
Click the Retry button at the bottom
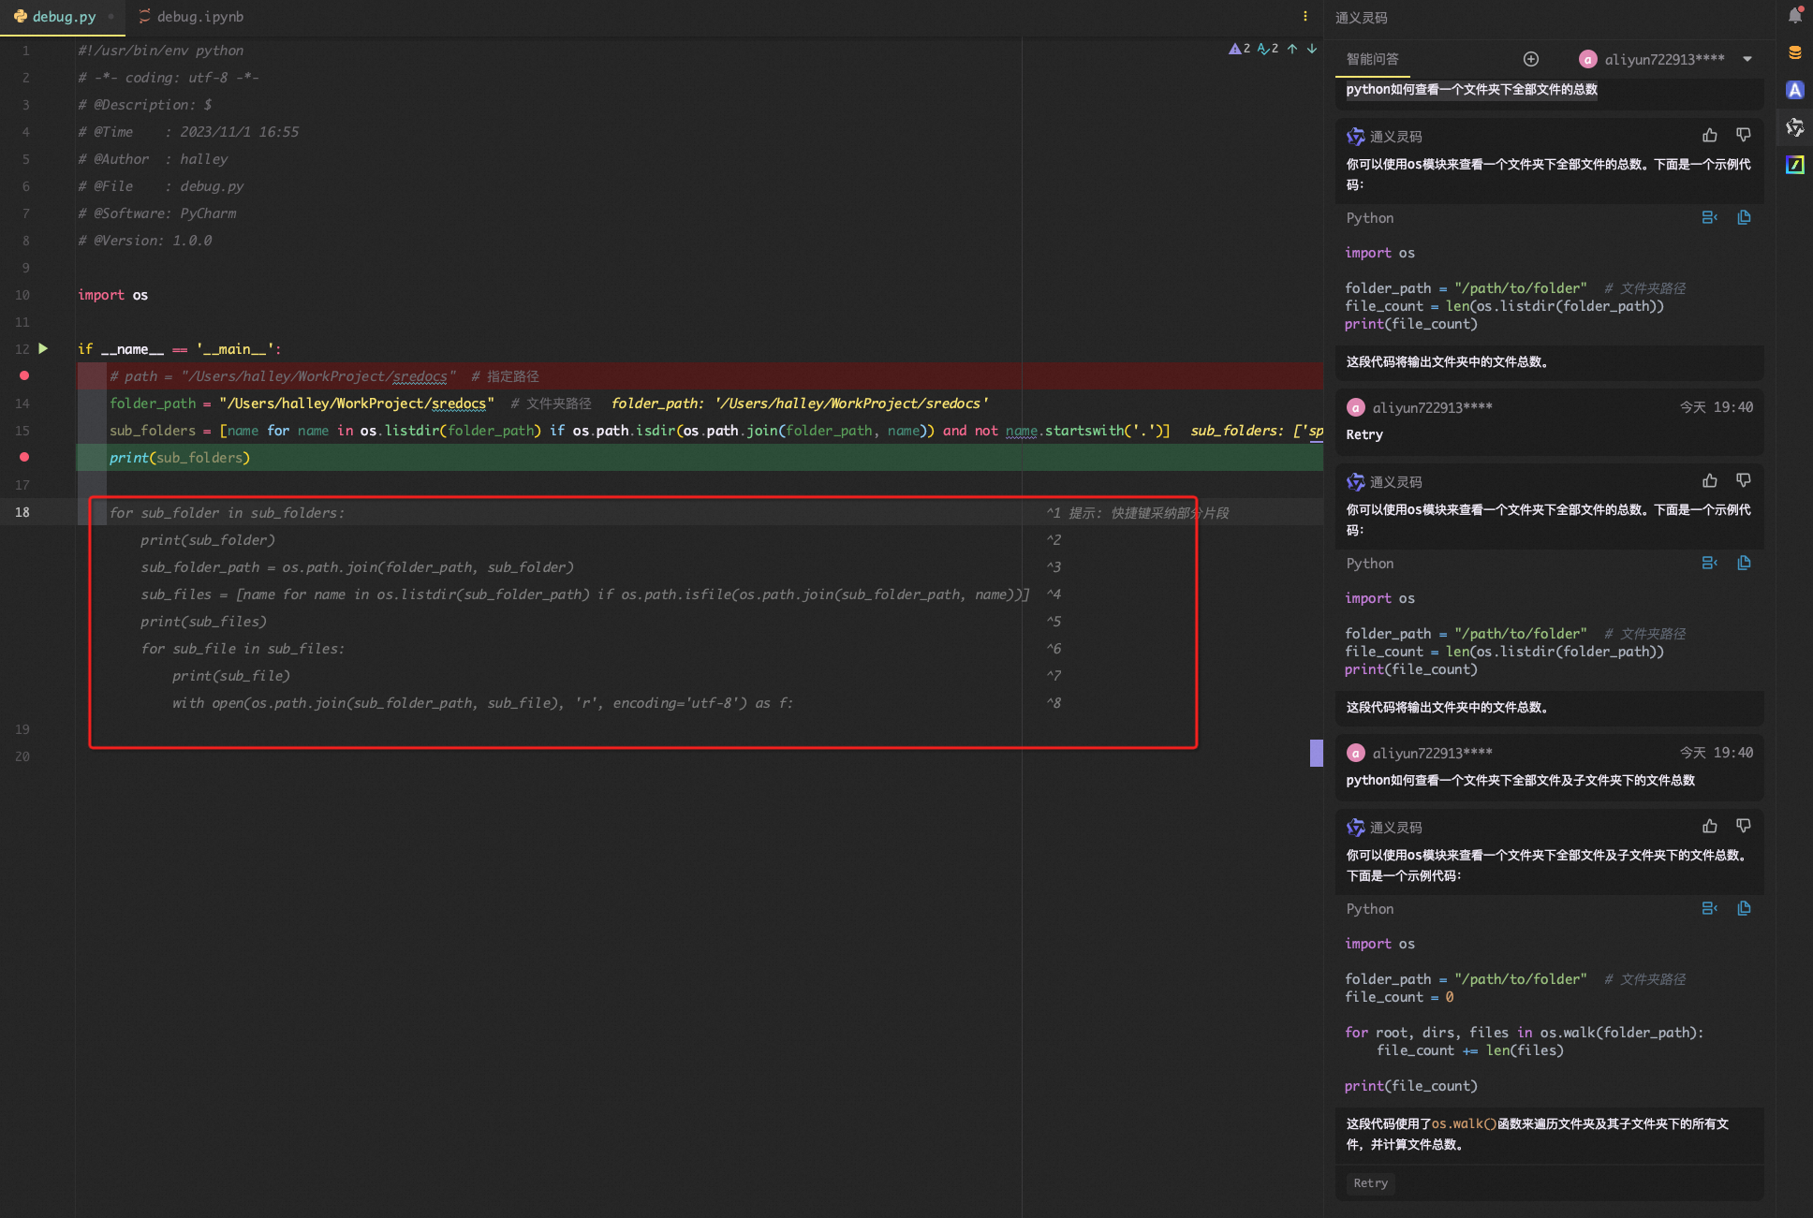1370,1183
